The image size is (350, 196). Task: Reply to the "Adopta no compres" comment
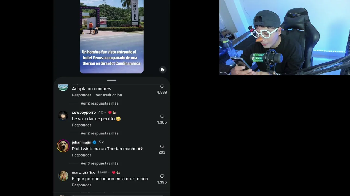[81, 95]
